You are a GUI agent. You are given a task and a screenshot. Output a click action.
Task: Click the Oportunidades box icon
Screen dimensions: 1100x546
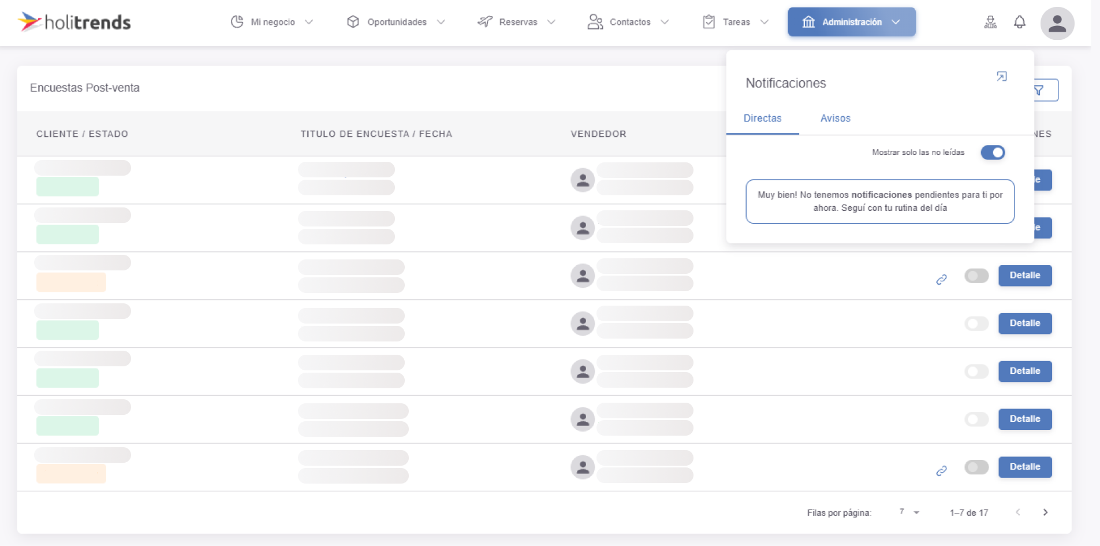coord(353,22)
